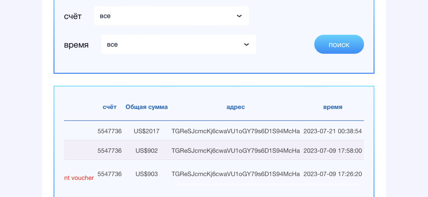Click the timestamp 2023-07-21 00:38:54
Screen dimensions: 428x197
(332, 131)
